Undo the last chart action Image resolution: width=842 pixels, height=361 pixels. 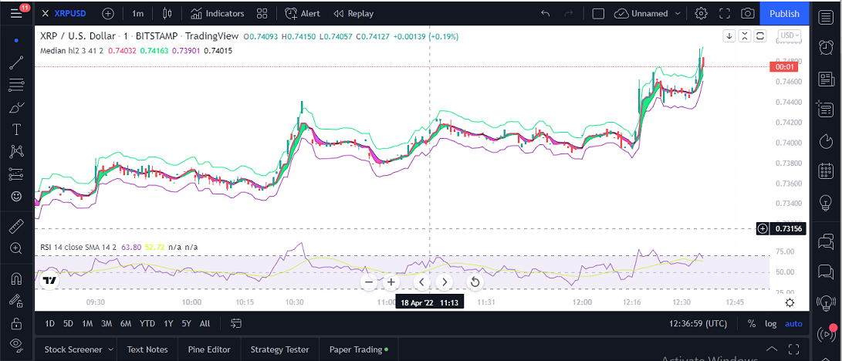coord(546,13)
